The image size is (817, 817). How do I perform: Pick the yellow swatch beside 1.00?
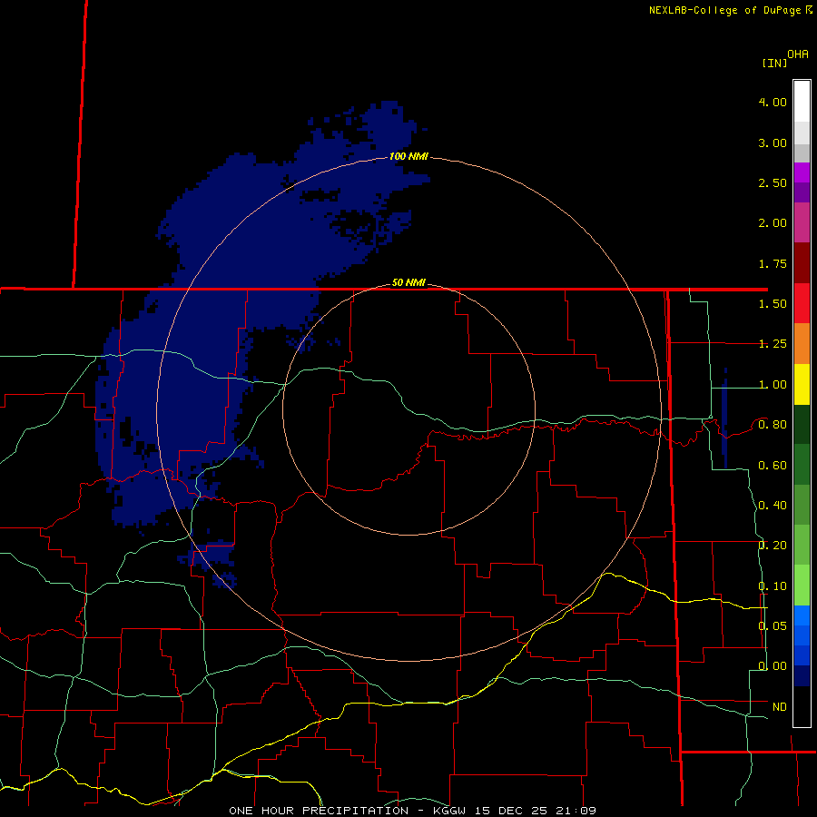click(802, 384)
